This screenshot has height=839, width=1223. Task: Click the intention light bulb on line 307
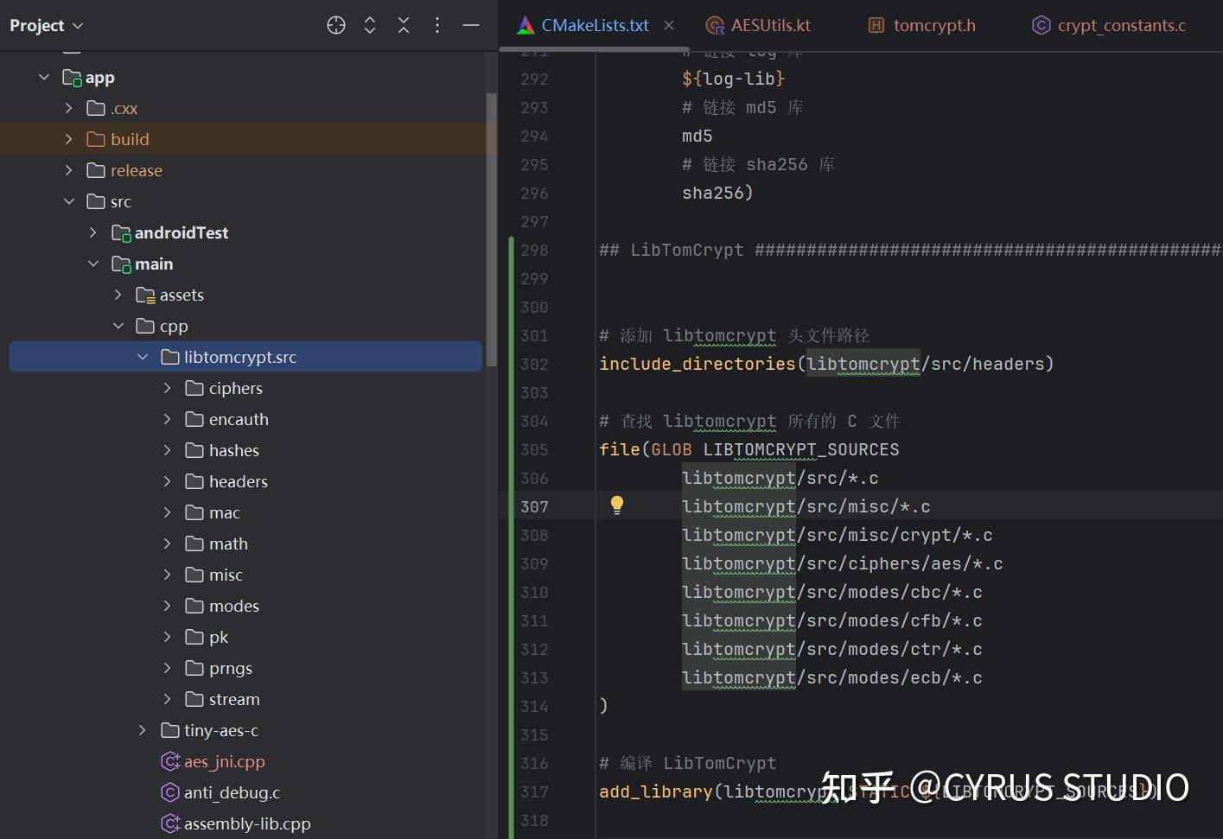point(616,505)
